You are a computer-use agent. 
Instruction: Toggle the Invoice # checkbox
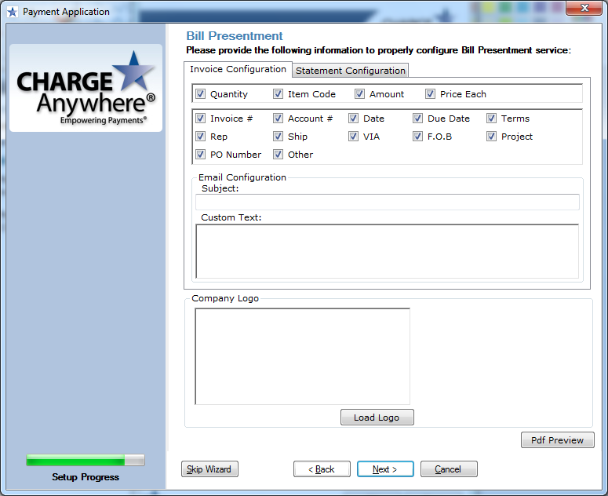point(201,119)
